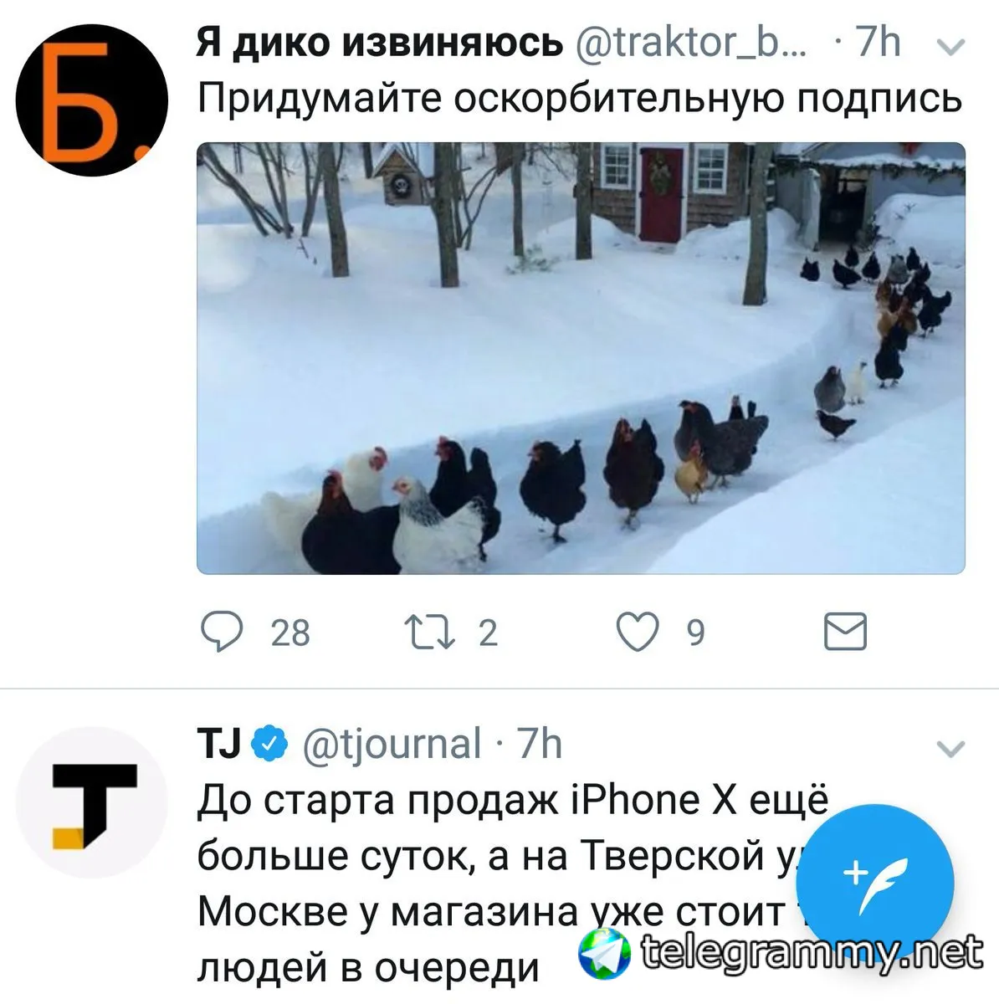Share tweet via envelope message icon

[x=845, y=632]
